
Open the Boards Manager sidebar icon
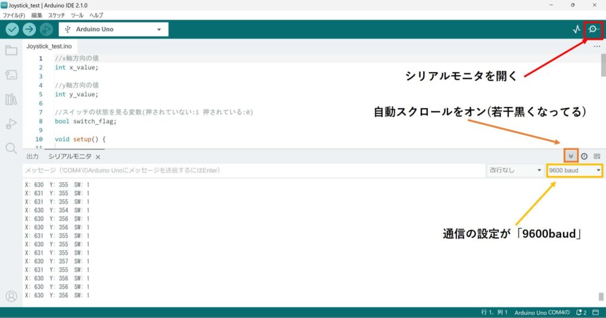tap(11, 74)
